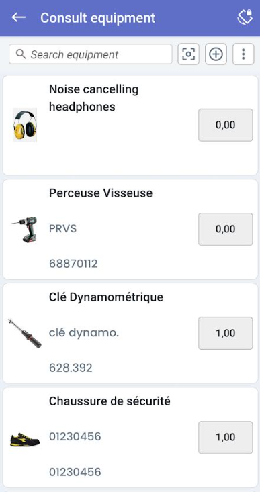
Task: Go back using the arrow icon
Action: 19,17
